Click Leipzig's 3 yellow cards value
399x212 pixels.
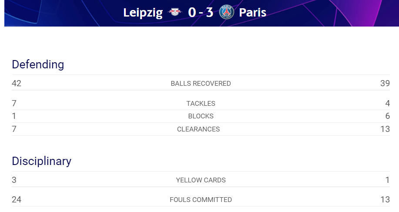tap(14, 180)
